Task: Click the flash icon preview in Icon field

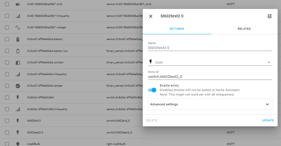Action: pyautogui.click(x=151, y=62)
